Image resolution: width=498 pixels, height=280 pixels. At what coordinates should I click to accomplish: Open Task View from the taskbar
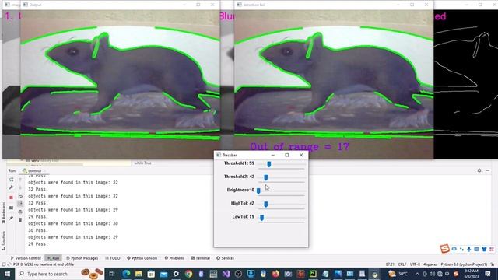[x=112, y=274]
